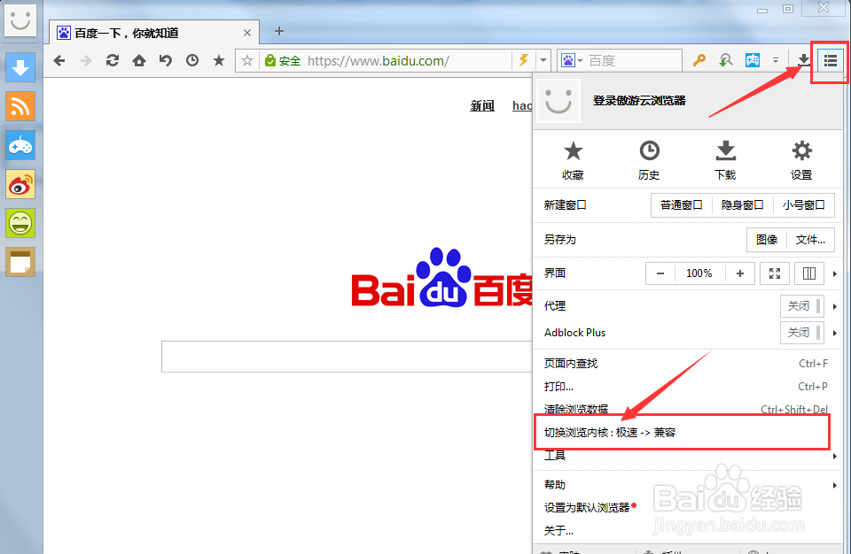
Task: Expand the 界面 submenu arrow
Action: pos(833,273)
